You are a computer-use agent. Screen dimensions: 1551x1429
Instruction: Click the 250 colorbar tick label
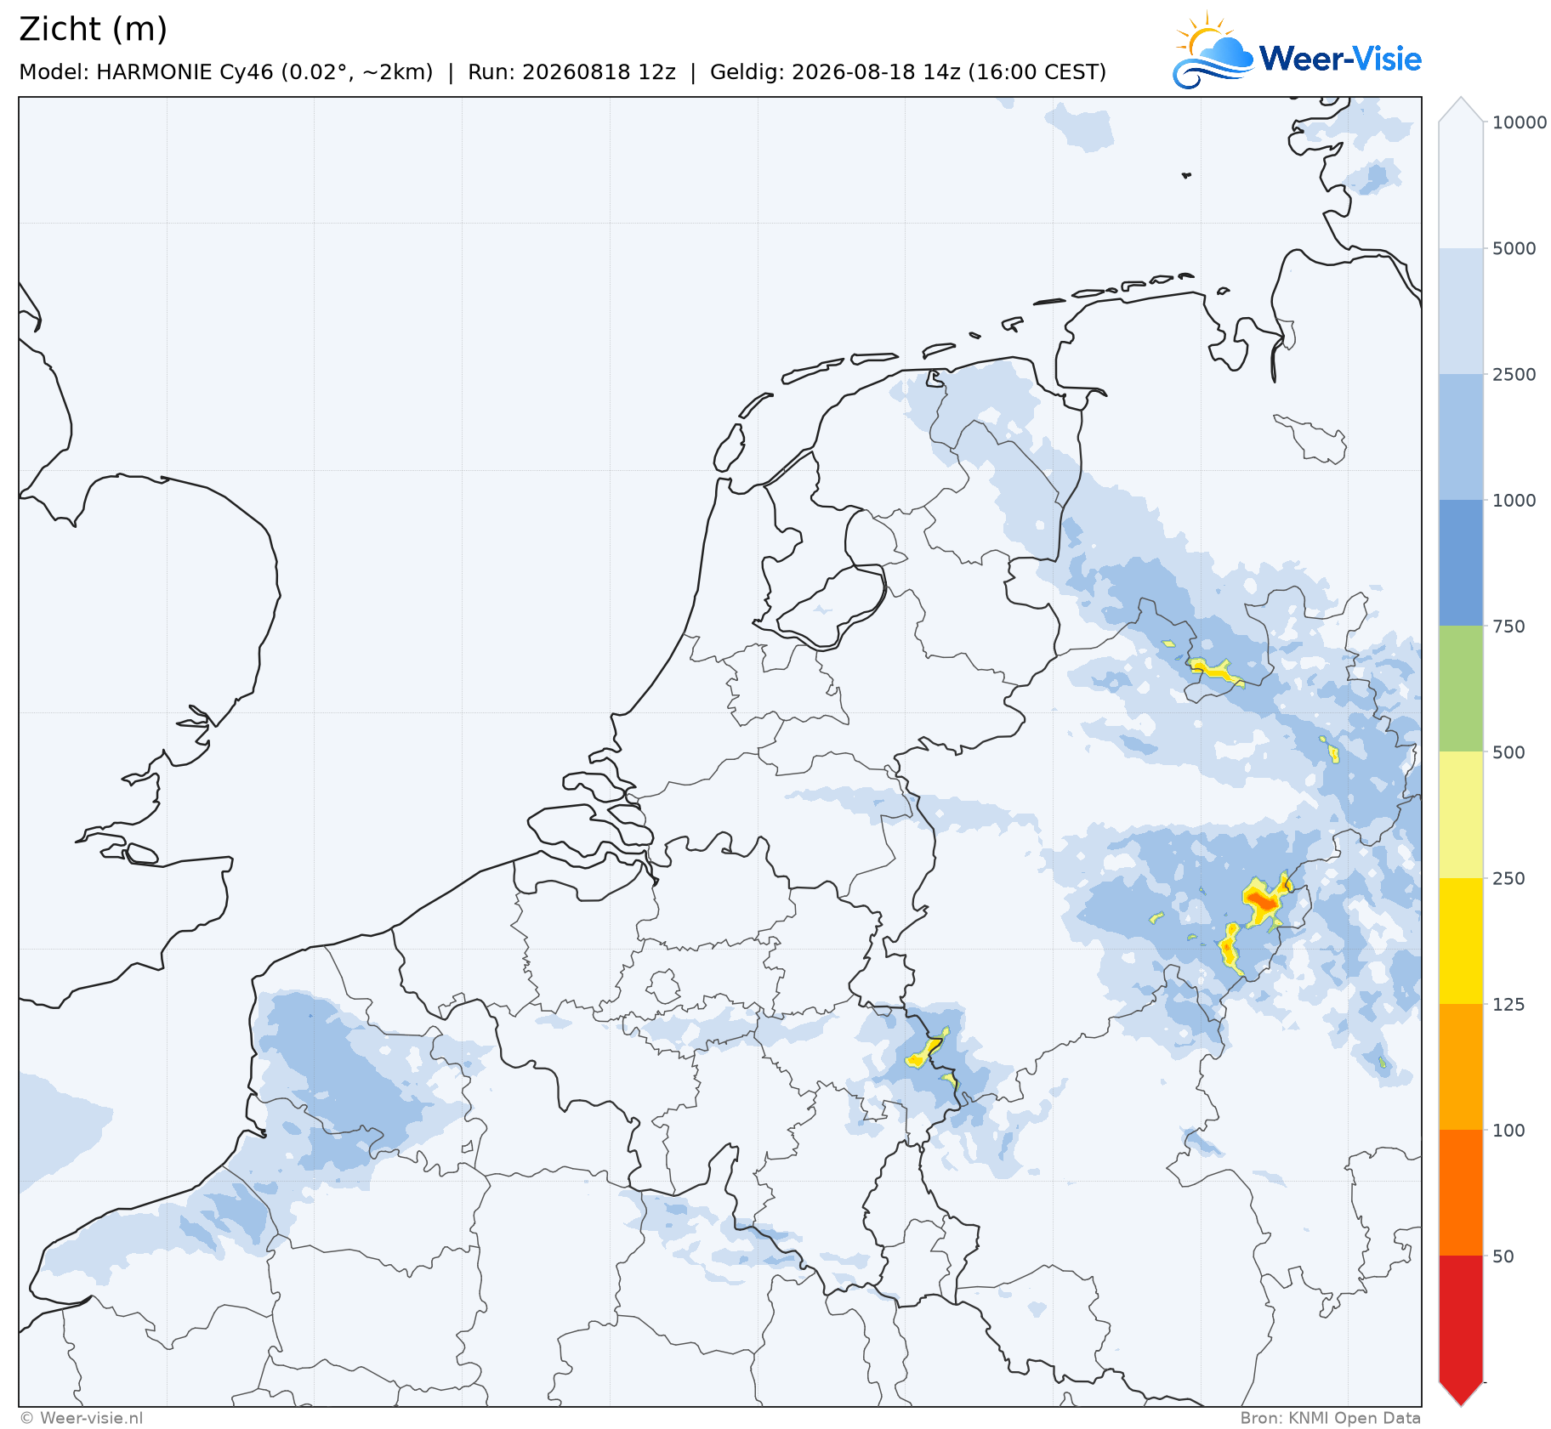[x=1509, y=878]
